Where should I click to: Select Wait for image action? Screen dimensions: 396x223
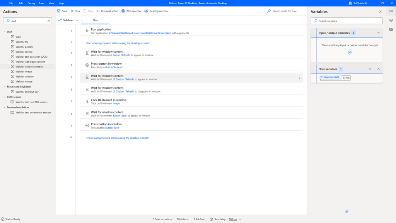(24, 72)
